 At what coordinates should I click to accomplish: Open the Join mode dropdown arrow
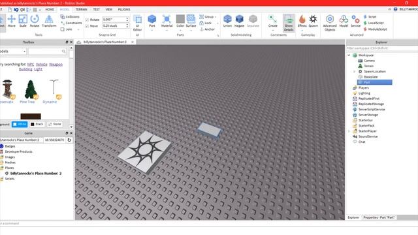point(78,29)
